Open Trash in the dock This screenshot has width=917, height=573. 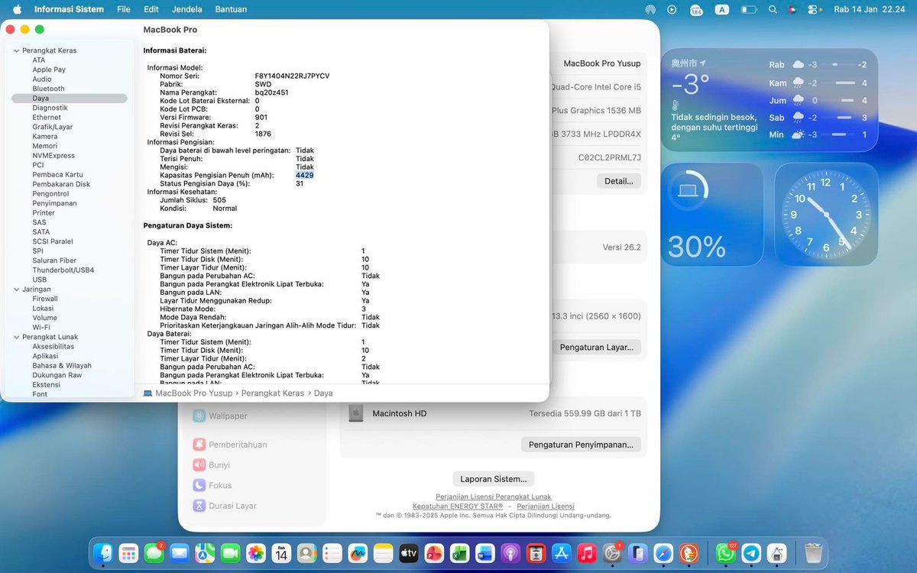pos(813,553)
